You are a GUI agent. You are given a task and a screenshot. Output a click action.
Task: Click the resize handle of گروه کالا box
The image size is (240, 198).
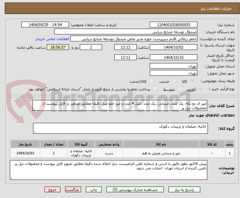[x=35, y=132]
